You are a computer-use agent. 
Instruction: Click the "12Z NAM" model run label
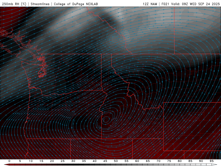150,4
